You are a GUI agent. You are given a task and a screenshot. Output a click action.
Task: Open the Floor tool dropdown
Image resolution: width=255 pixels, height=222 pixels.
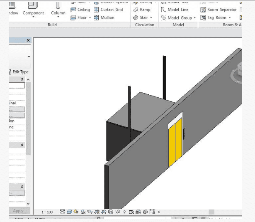[90, 18]
